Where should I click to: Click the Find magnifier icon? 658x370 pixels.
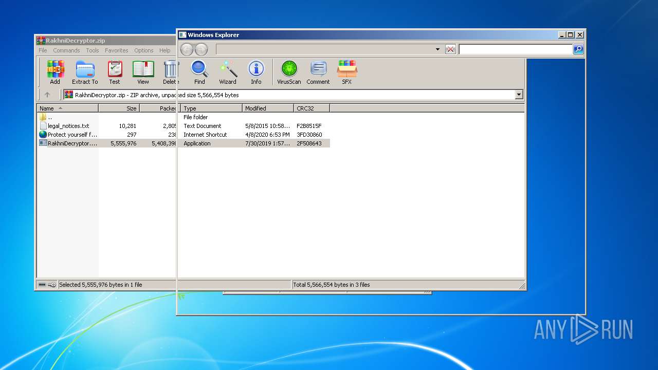[199, 72]
